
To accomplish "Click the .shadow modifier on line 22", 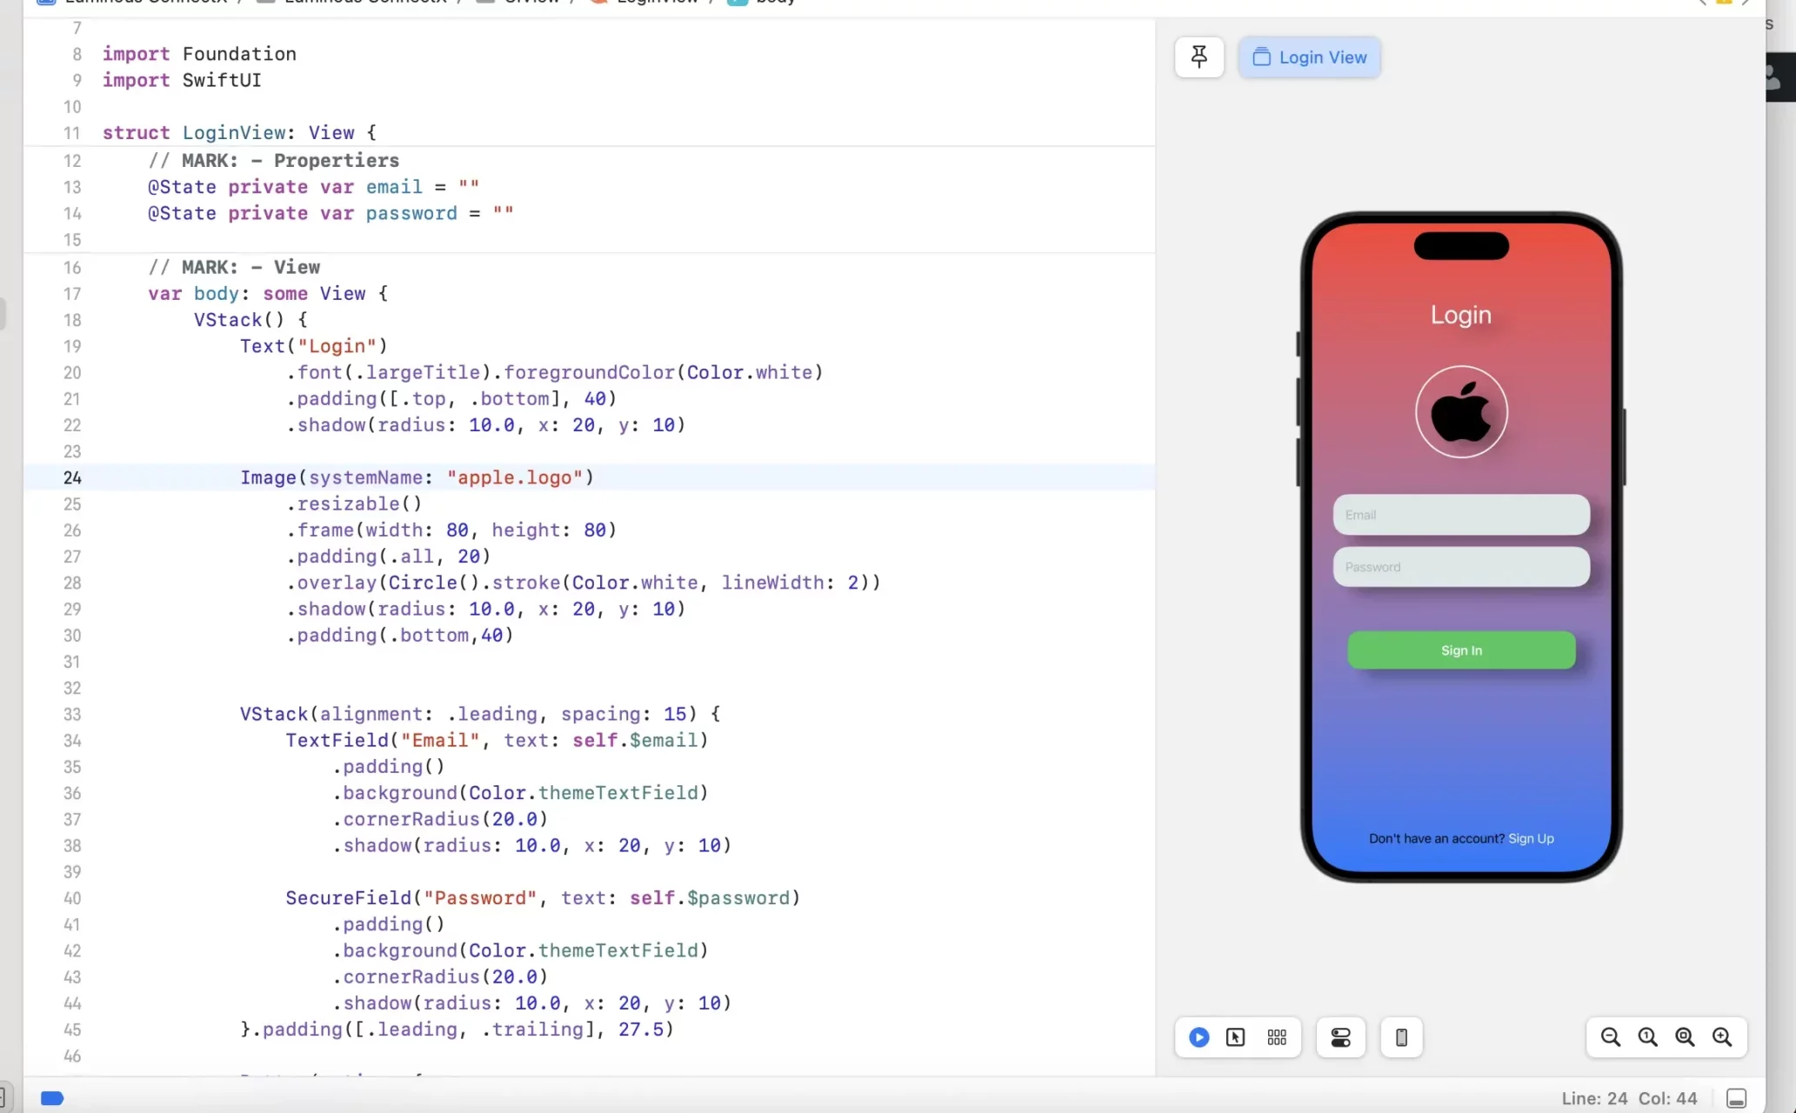I will [x=486, y=424].
